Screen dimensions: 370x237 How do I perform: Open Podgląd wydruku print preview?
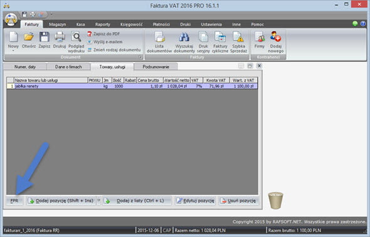click(x=77, y=42)
